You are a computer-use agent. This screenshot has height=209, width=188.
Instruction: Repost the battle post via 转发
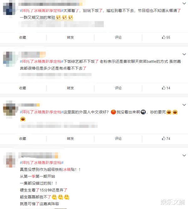tap(70, 88)
